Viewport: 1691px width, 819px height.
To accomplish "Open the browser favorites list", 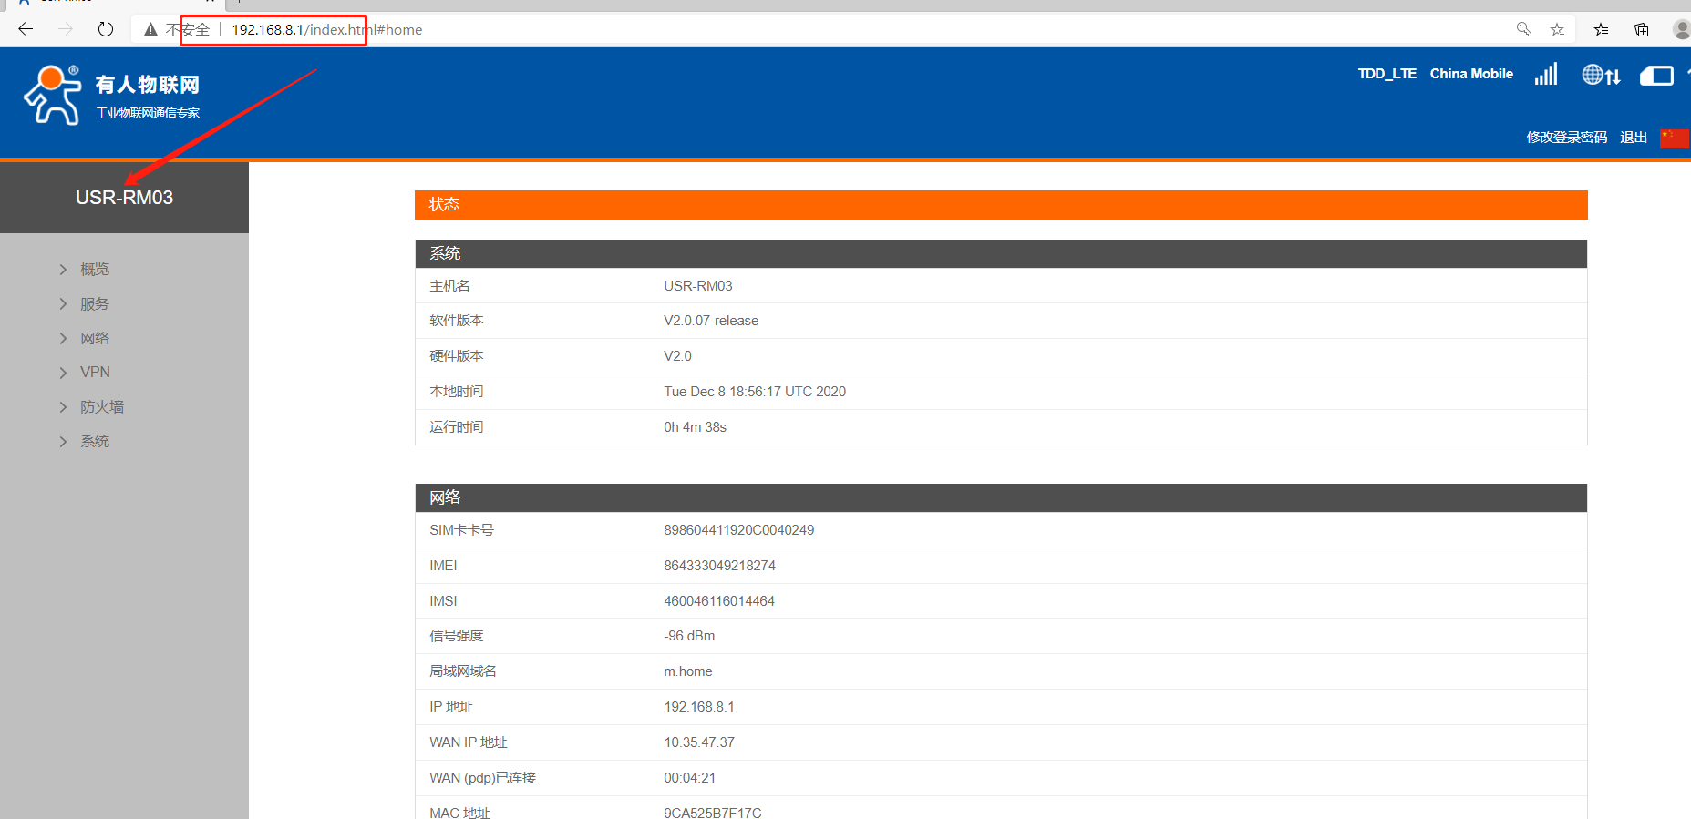I will pos(1601,30).
